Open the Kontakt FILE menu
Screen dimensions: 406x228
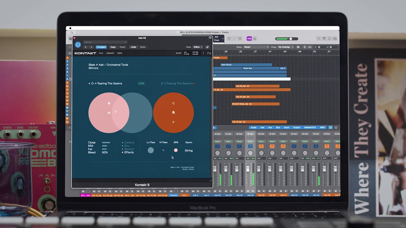[x=101, y=53]
